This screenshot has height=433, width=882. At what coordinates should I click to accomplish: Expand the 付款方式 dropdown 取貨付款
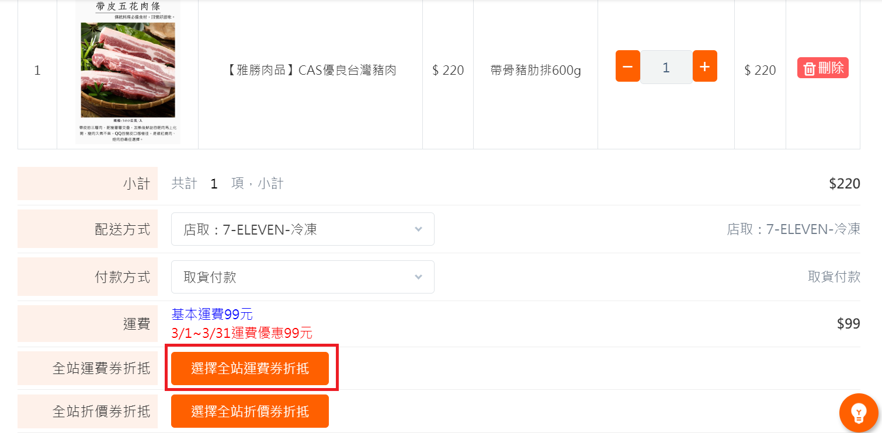303,277
